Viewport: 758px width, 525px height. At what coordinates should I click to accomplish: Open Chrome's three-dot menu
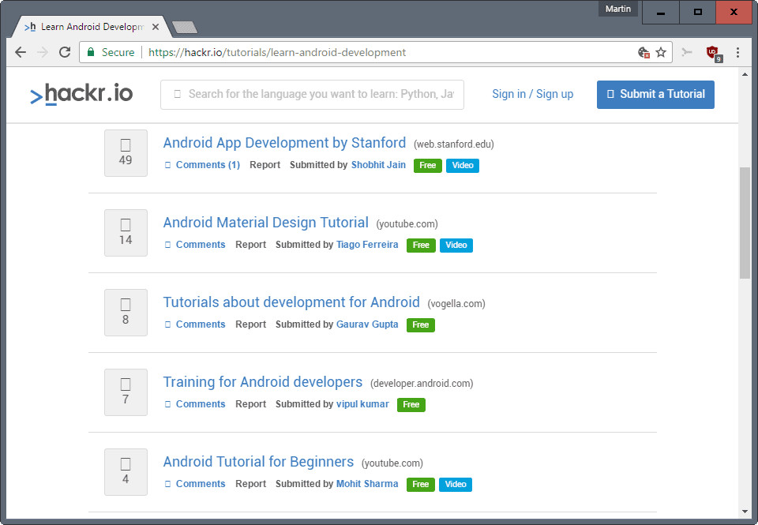click(x=737, y=52)
